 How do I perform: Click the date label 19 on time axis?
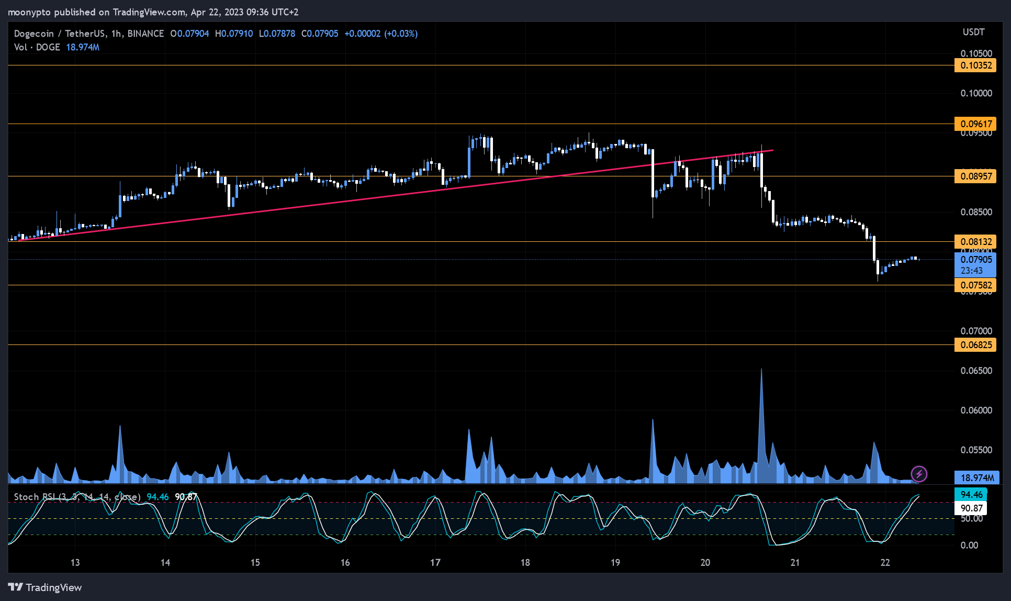[615, 563]
